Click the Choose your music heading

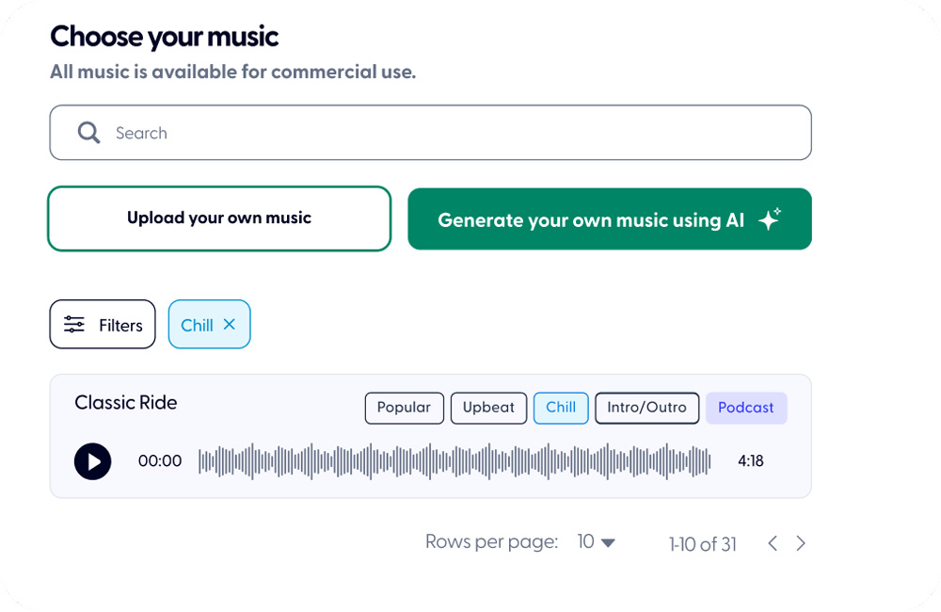tap(164, 37)
